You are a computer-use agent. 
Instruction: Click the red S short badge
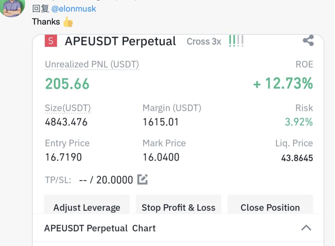[x=51, y=41]
